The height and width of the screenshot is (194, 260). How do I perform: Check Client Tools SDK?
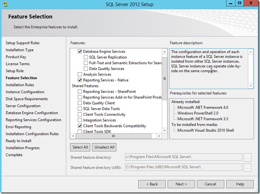click(x=80, y=132)
